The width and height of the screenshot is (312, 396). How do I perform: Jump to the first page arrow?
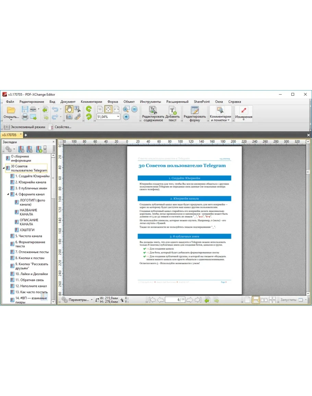152,300
